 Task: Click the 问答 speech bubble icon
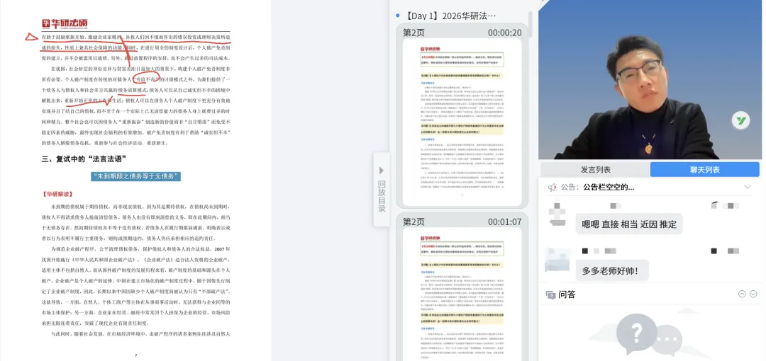pos(550,294)
